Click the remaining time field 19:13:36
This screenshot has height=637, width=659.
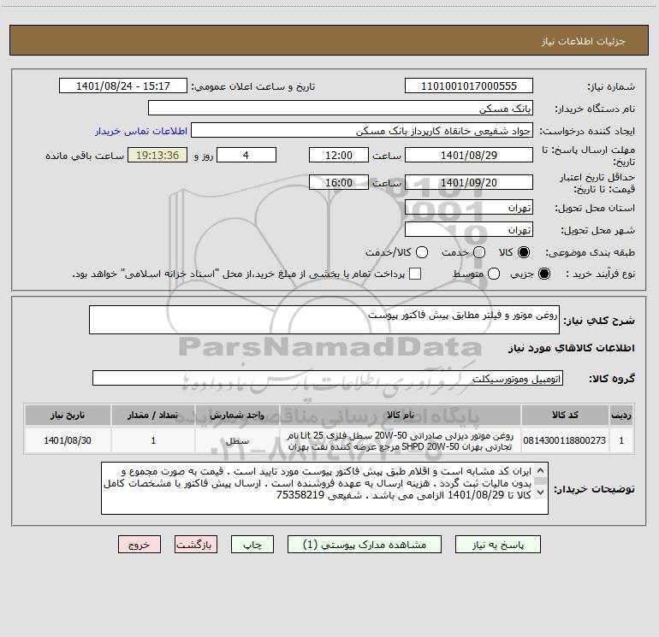157,155
